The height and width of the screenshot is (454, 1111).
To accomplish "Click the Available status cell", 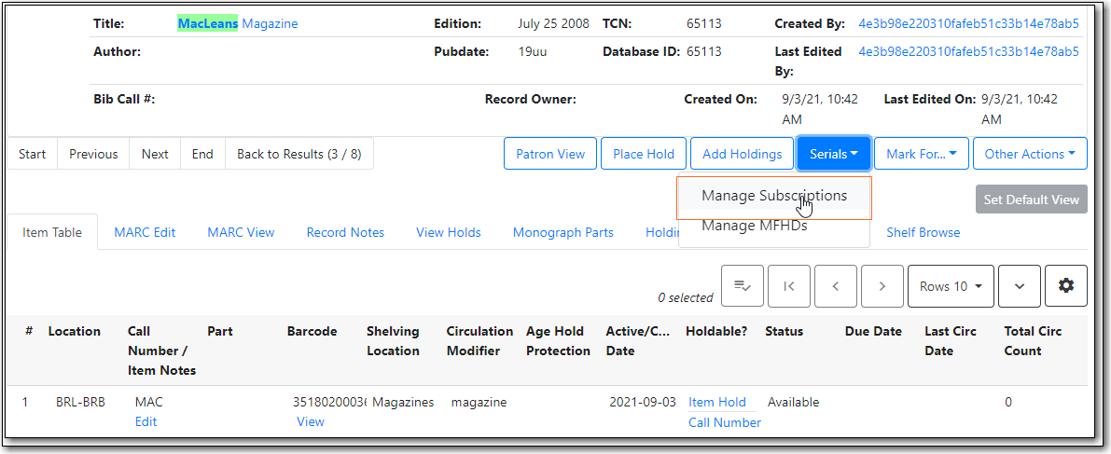I will (794, 403).
